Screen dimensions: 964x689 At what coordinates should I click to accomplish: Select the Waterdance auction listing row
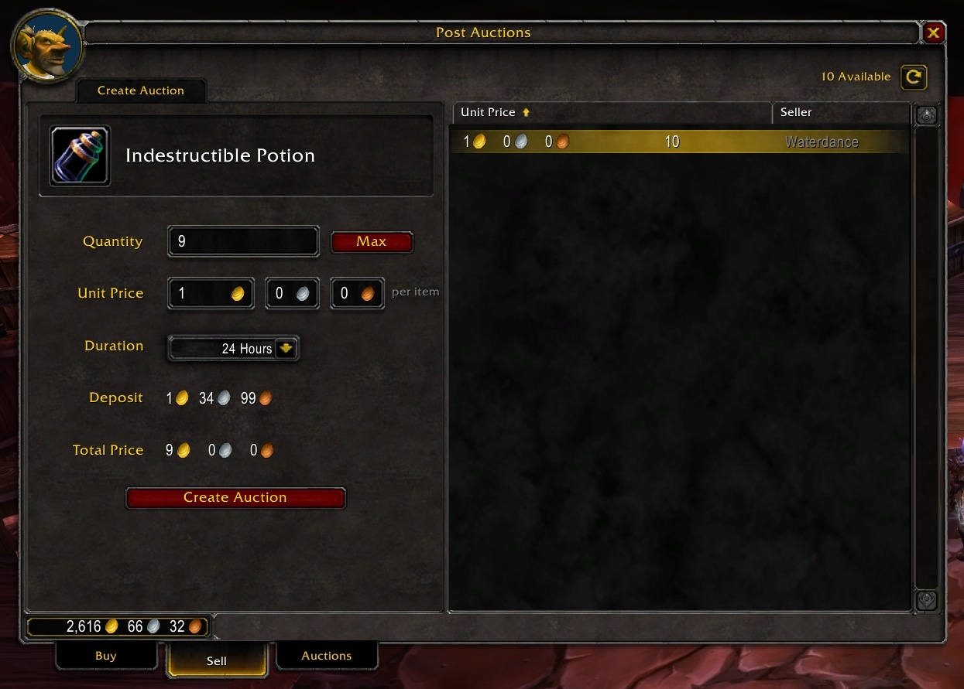680,142
